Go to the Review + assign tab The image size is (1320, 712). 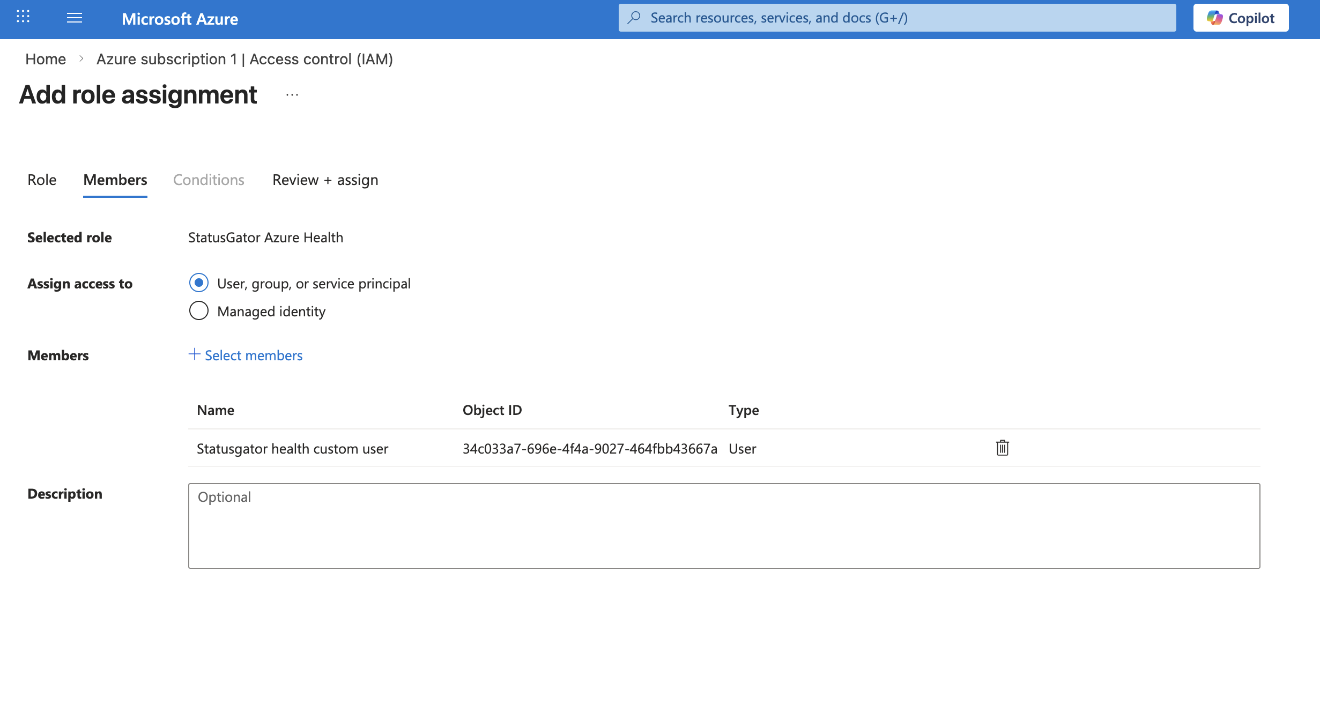point(325,180)
